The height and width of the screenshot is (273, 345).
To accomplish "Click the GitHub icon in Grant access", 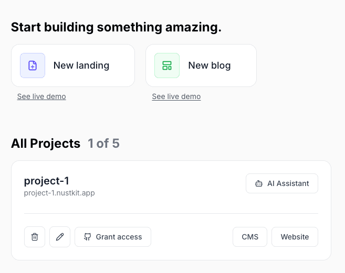I will tap(86, 237).
